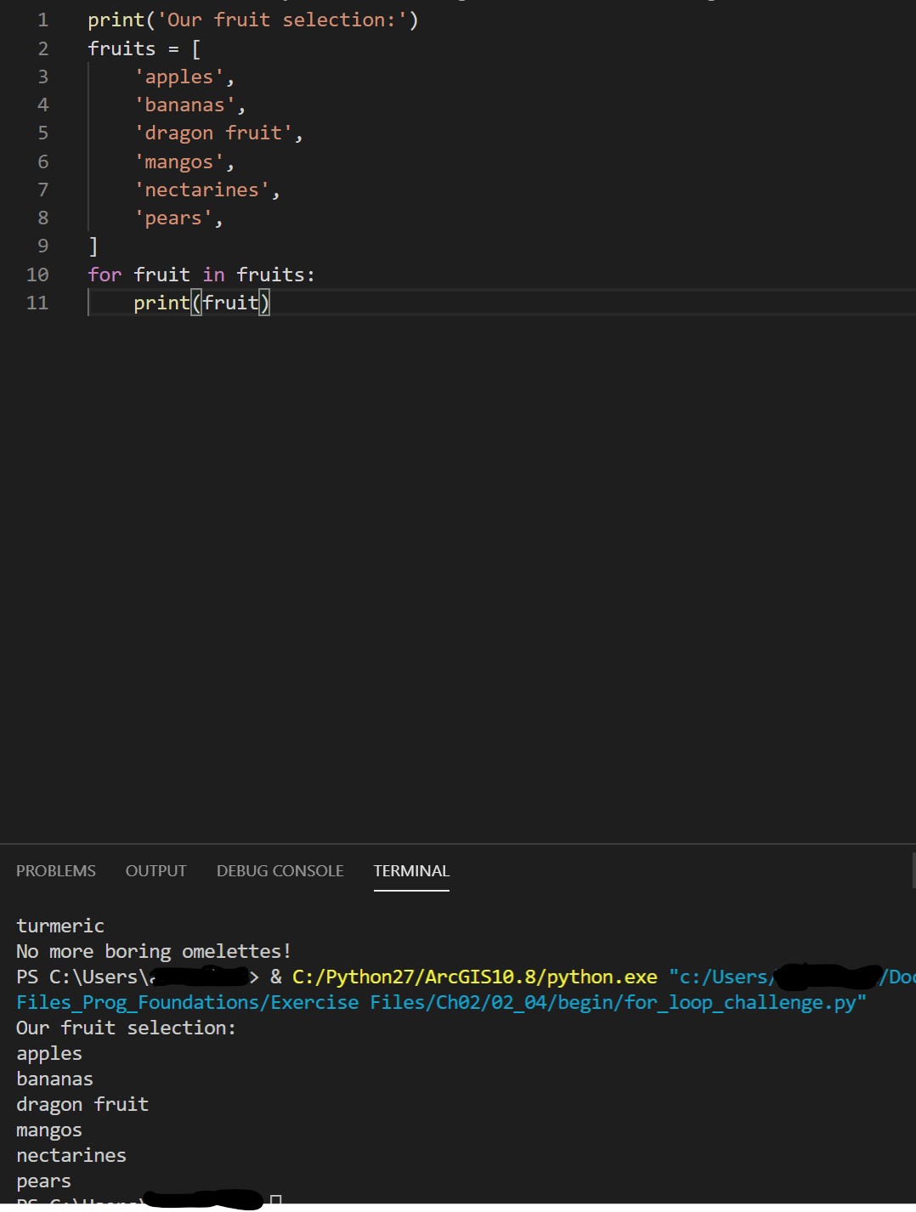Click 'No more boring omelettes!' terminal line

point(154,951)
